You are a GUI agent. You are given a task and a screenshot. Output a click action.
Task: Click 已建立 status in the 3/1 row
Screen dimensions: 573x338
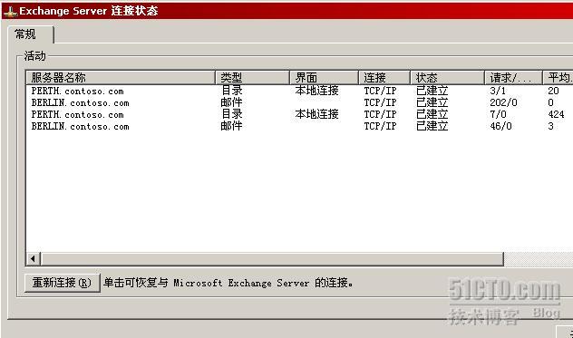click(432, 91)
